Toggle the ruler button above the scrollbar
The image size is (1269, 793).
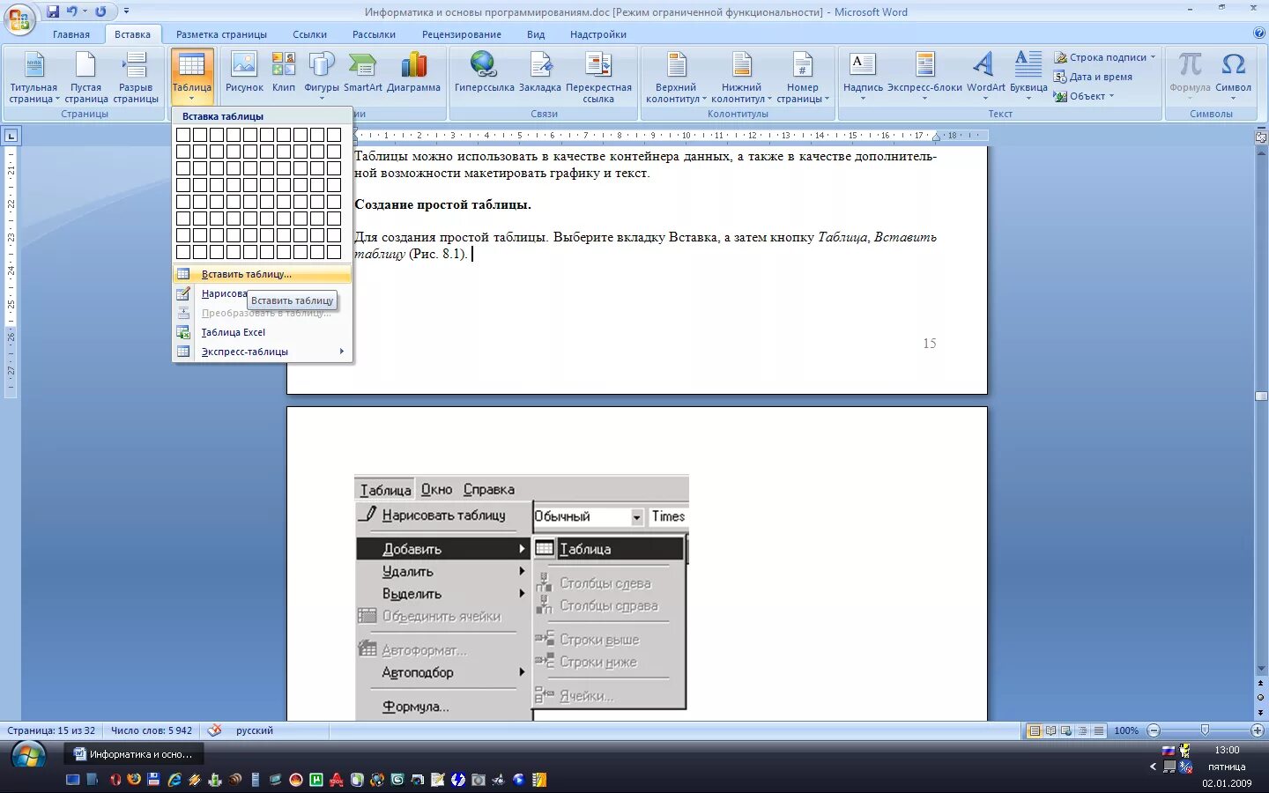(x=1260, y=137)
